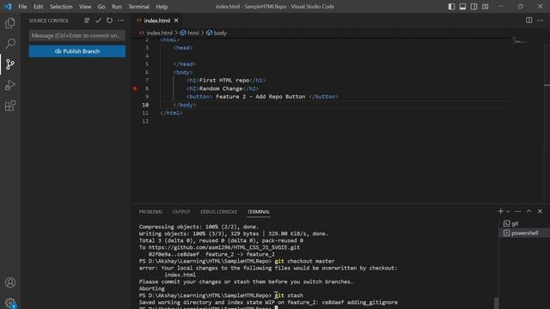This screenshot has width=550, height=309.
Task: Open Source Control more actions menu
Action: click(x=120, y=21)
